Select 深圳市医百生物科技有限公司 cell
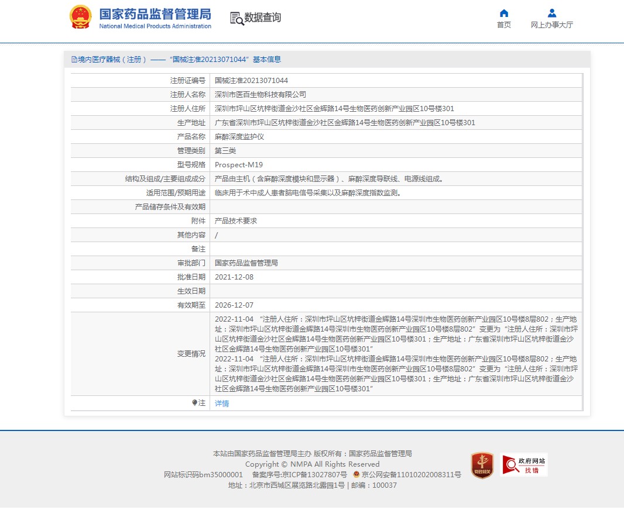 coord(260,95)
